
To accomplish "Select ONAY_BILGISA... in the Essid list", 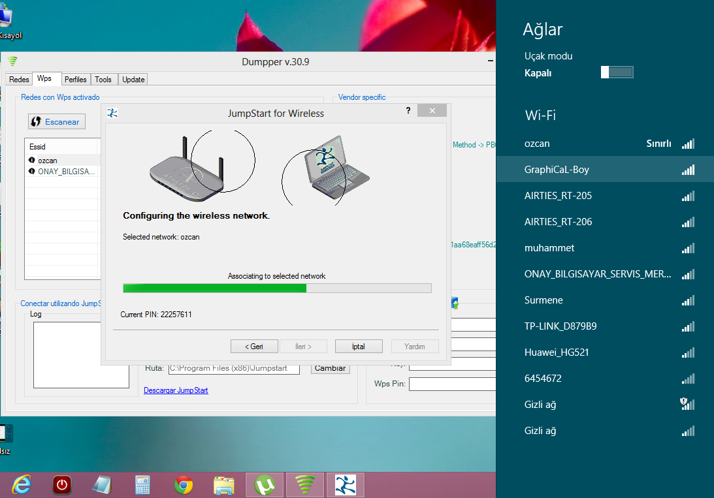I will coord(63,171).
